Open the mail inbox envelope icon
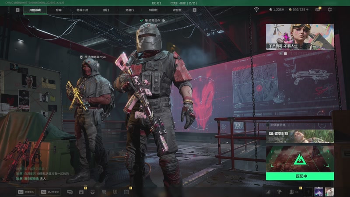 click(x=318, y=10)
